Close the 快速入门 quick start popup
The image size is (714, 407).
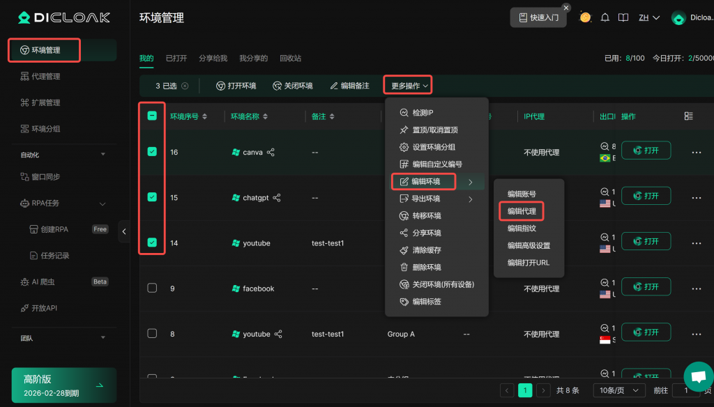566,8
